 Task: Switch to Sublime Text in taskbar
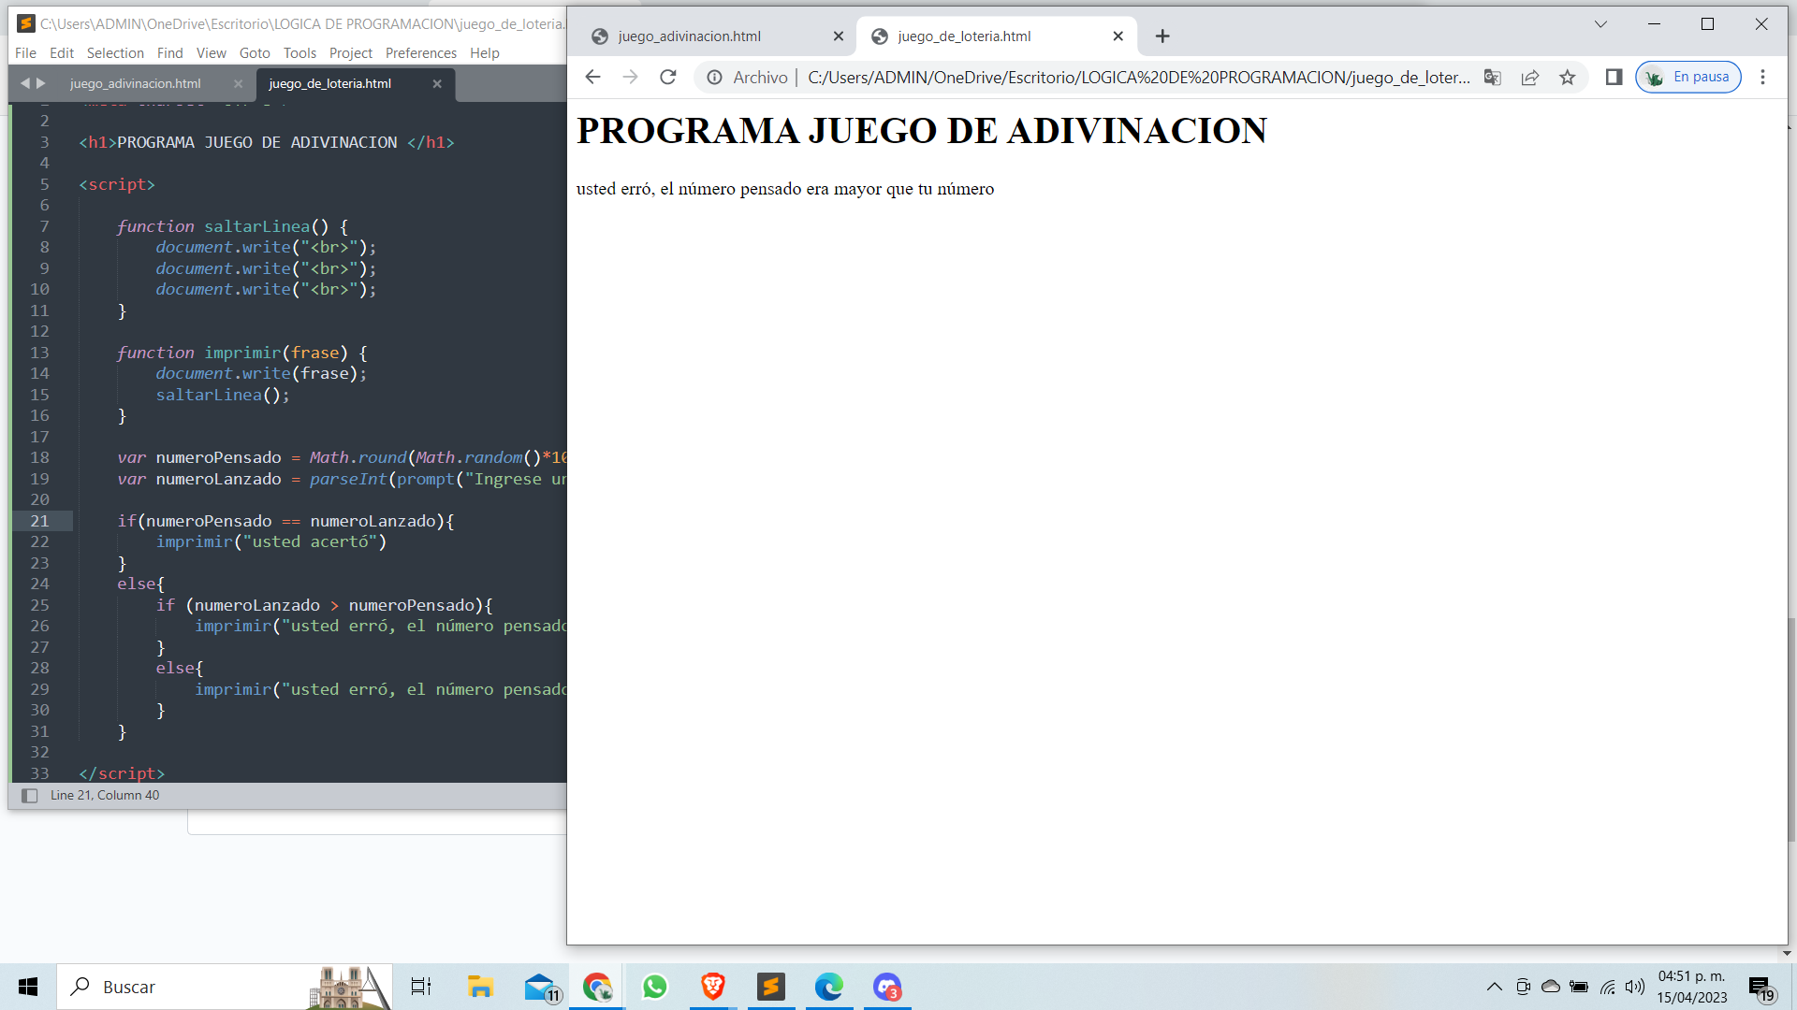[771, 987]
